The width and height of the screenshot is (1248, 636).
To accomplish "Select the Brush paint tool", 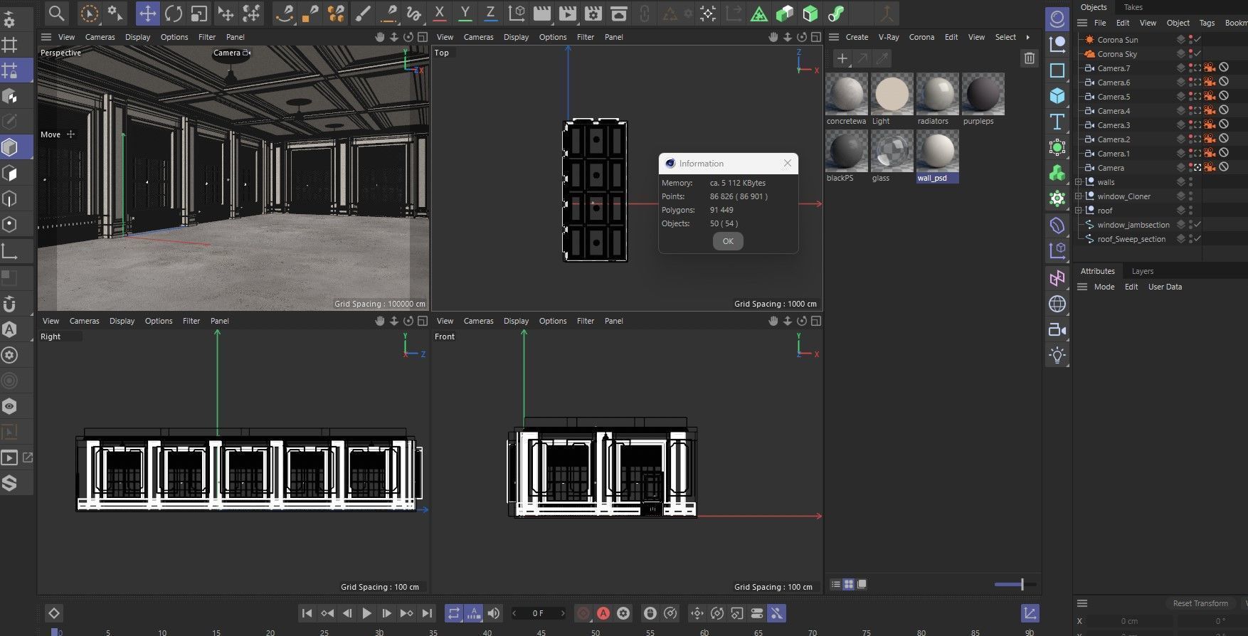I will (x=362, y=13).
